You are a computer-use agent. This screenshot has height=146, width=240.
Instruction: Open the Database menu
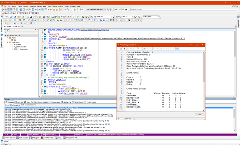point(33,6)
